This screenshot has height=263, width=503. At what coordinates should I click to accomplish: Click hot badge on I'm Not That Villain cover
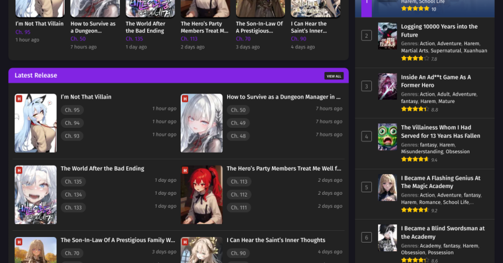tap(19, 99)
